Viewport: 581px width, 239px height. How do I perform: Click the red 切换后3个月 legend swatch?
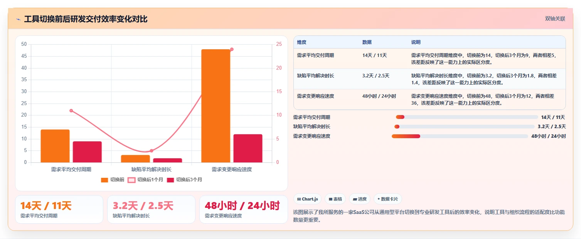point(170,180)
